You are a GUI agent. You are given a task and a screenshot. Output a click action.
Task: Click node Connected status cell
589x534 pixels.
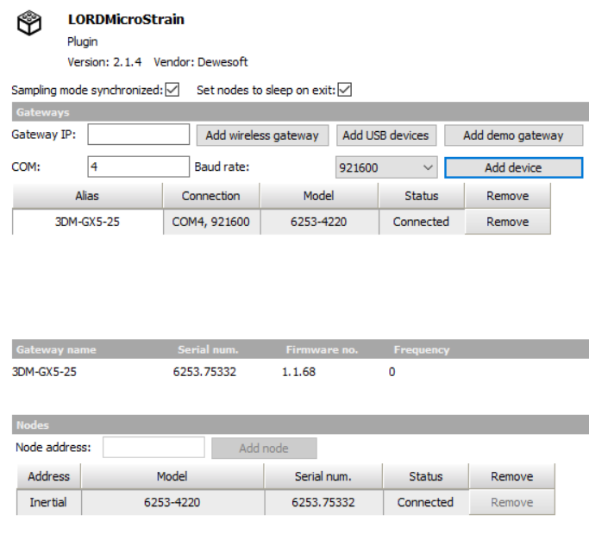click(x=426, y=502)
